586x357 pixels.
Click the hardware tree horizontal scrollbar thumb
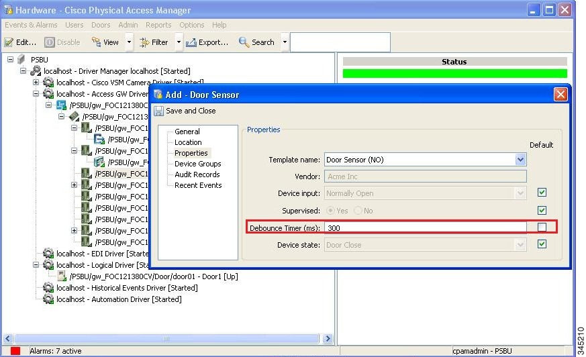166,339
